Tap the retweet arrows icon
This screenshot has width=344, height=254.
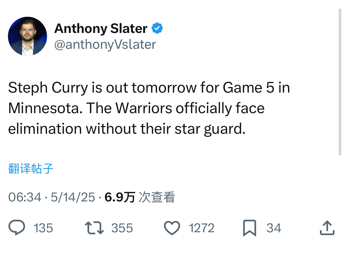click(94, 228)
